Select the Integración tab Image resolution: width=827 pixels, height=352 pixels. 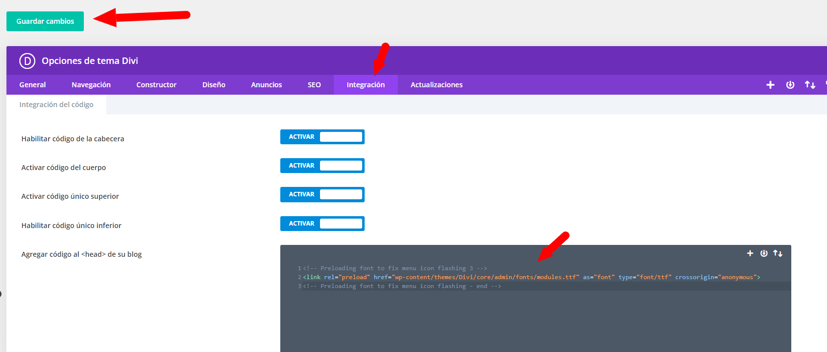(366, 85)
